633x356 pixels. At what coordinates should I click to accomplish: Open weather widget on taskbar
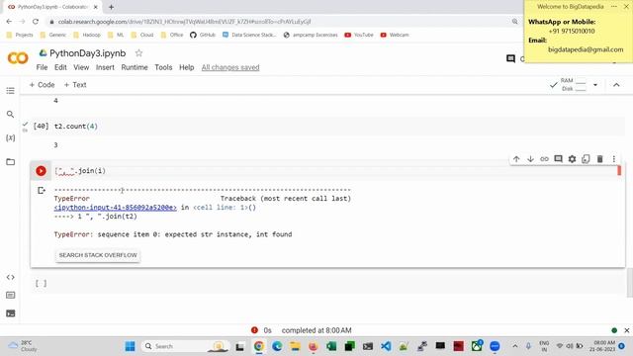click(24, 346)
